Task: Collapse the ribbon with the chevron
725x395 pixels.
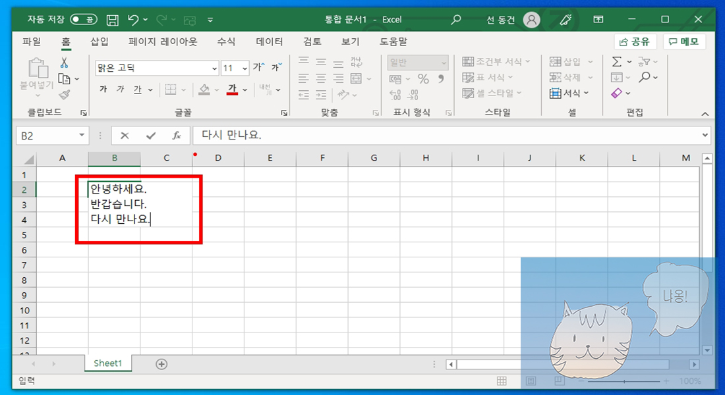Action: tap(705, 114)
